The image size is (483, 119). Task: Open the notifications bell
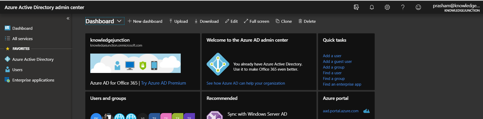coord(372,7)
